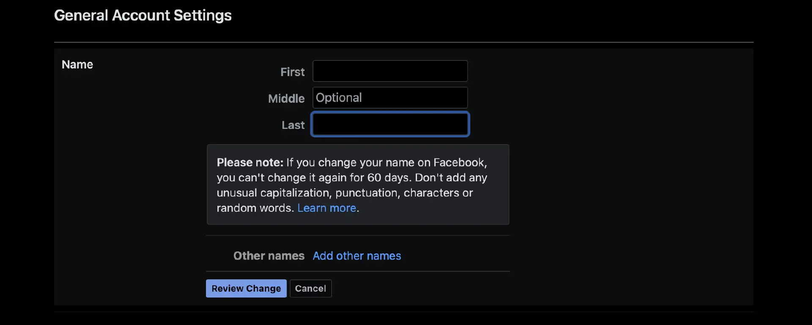Image resolution: width=812 pixels, height=325 pixels.
Task: Click the General Account Settings heading
Action: click(x=143, y=16)
